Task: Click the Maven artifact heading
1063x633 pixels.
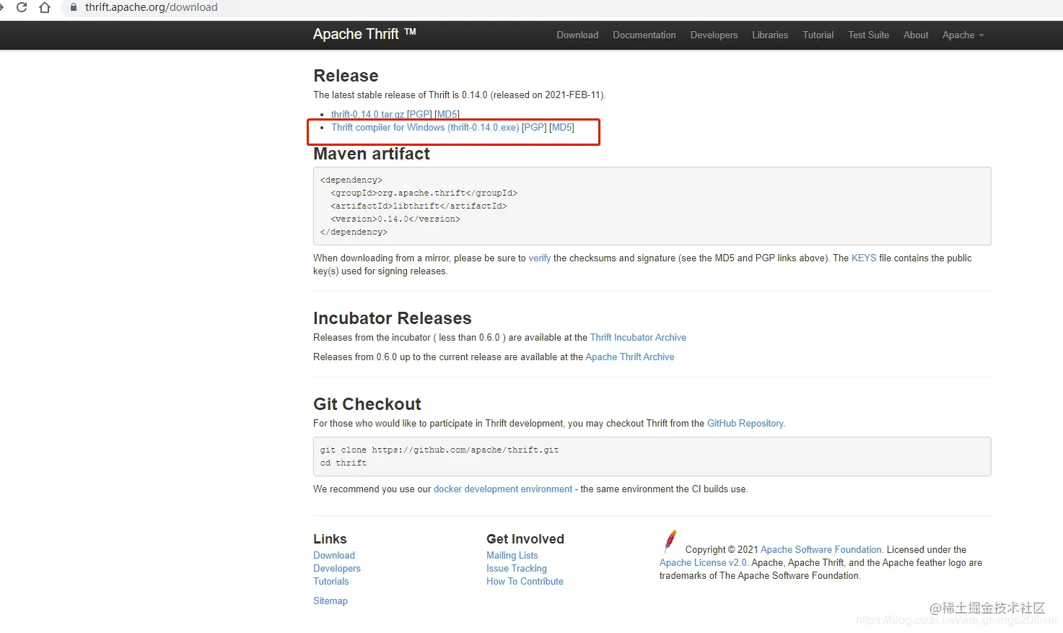Action: click(x=372, y=154)
